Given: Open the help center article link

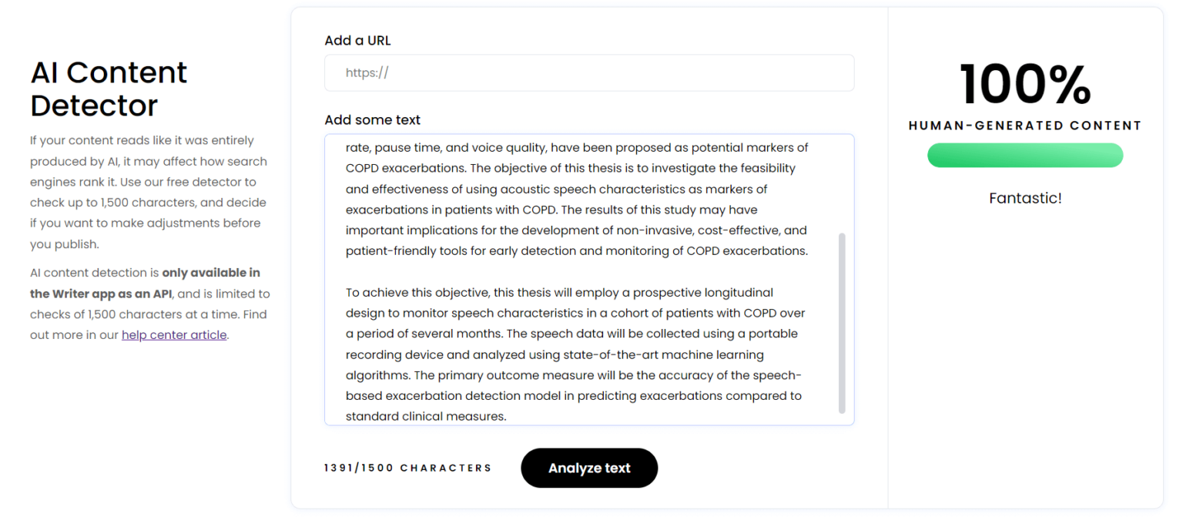Looking at the screenshot, I should coord(174,334).
